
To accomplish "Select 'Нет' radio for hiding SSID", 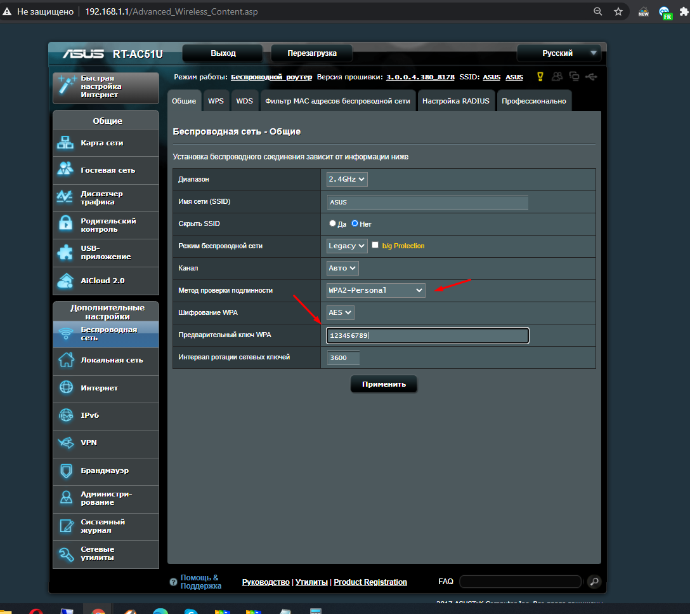I will coord(355,224).
